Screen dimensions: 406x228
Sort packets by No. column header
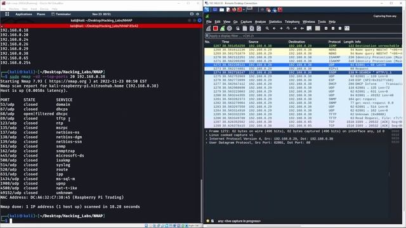coord(207,42)
